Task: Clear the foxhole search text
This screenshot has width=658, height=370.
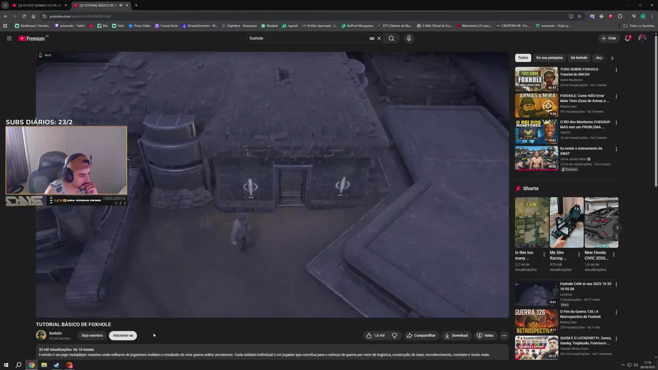Action: tap(379, 39)
